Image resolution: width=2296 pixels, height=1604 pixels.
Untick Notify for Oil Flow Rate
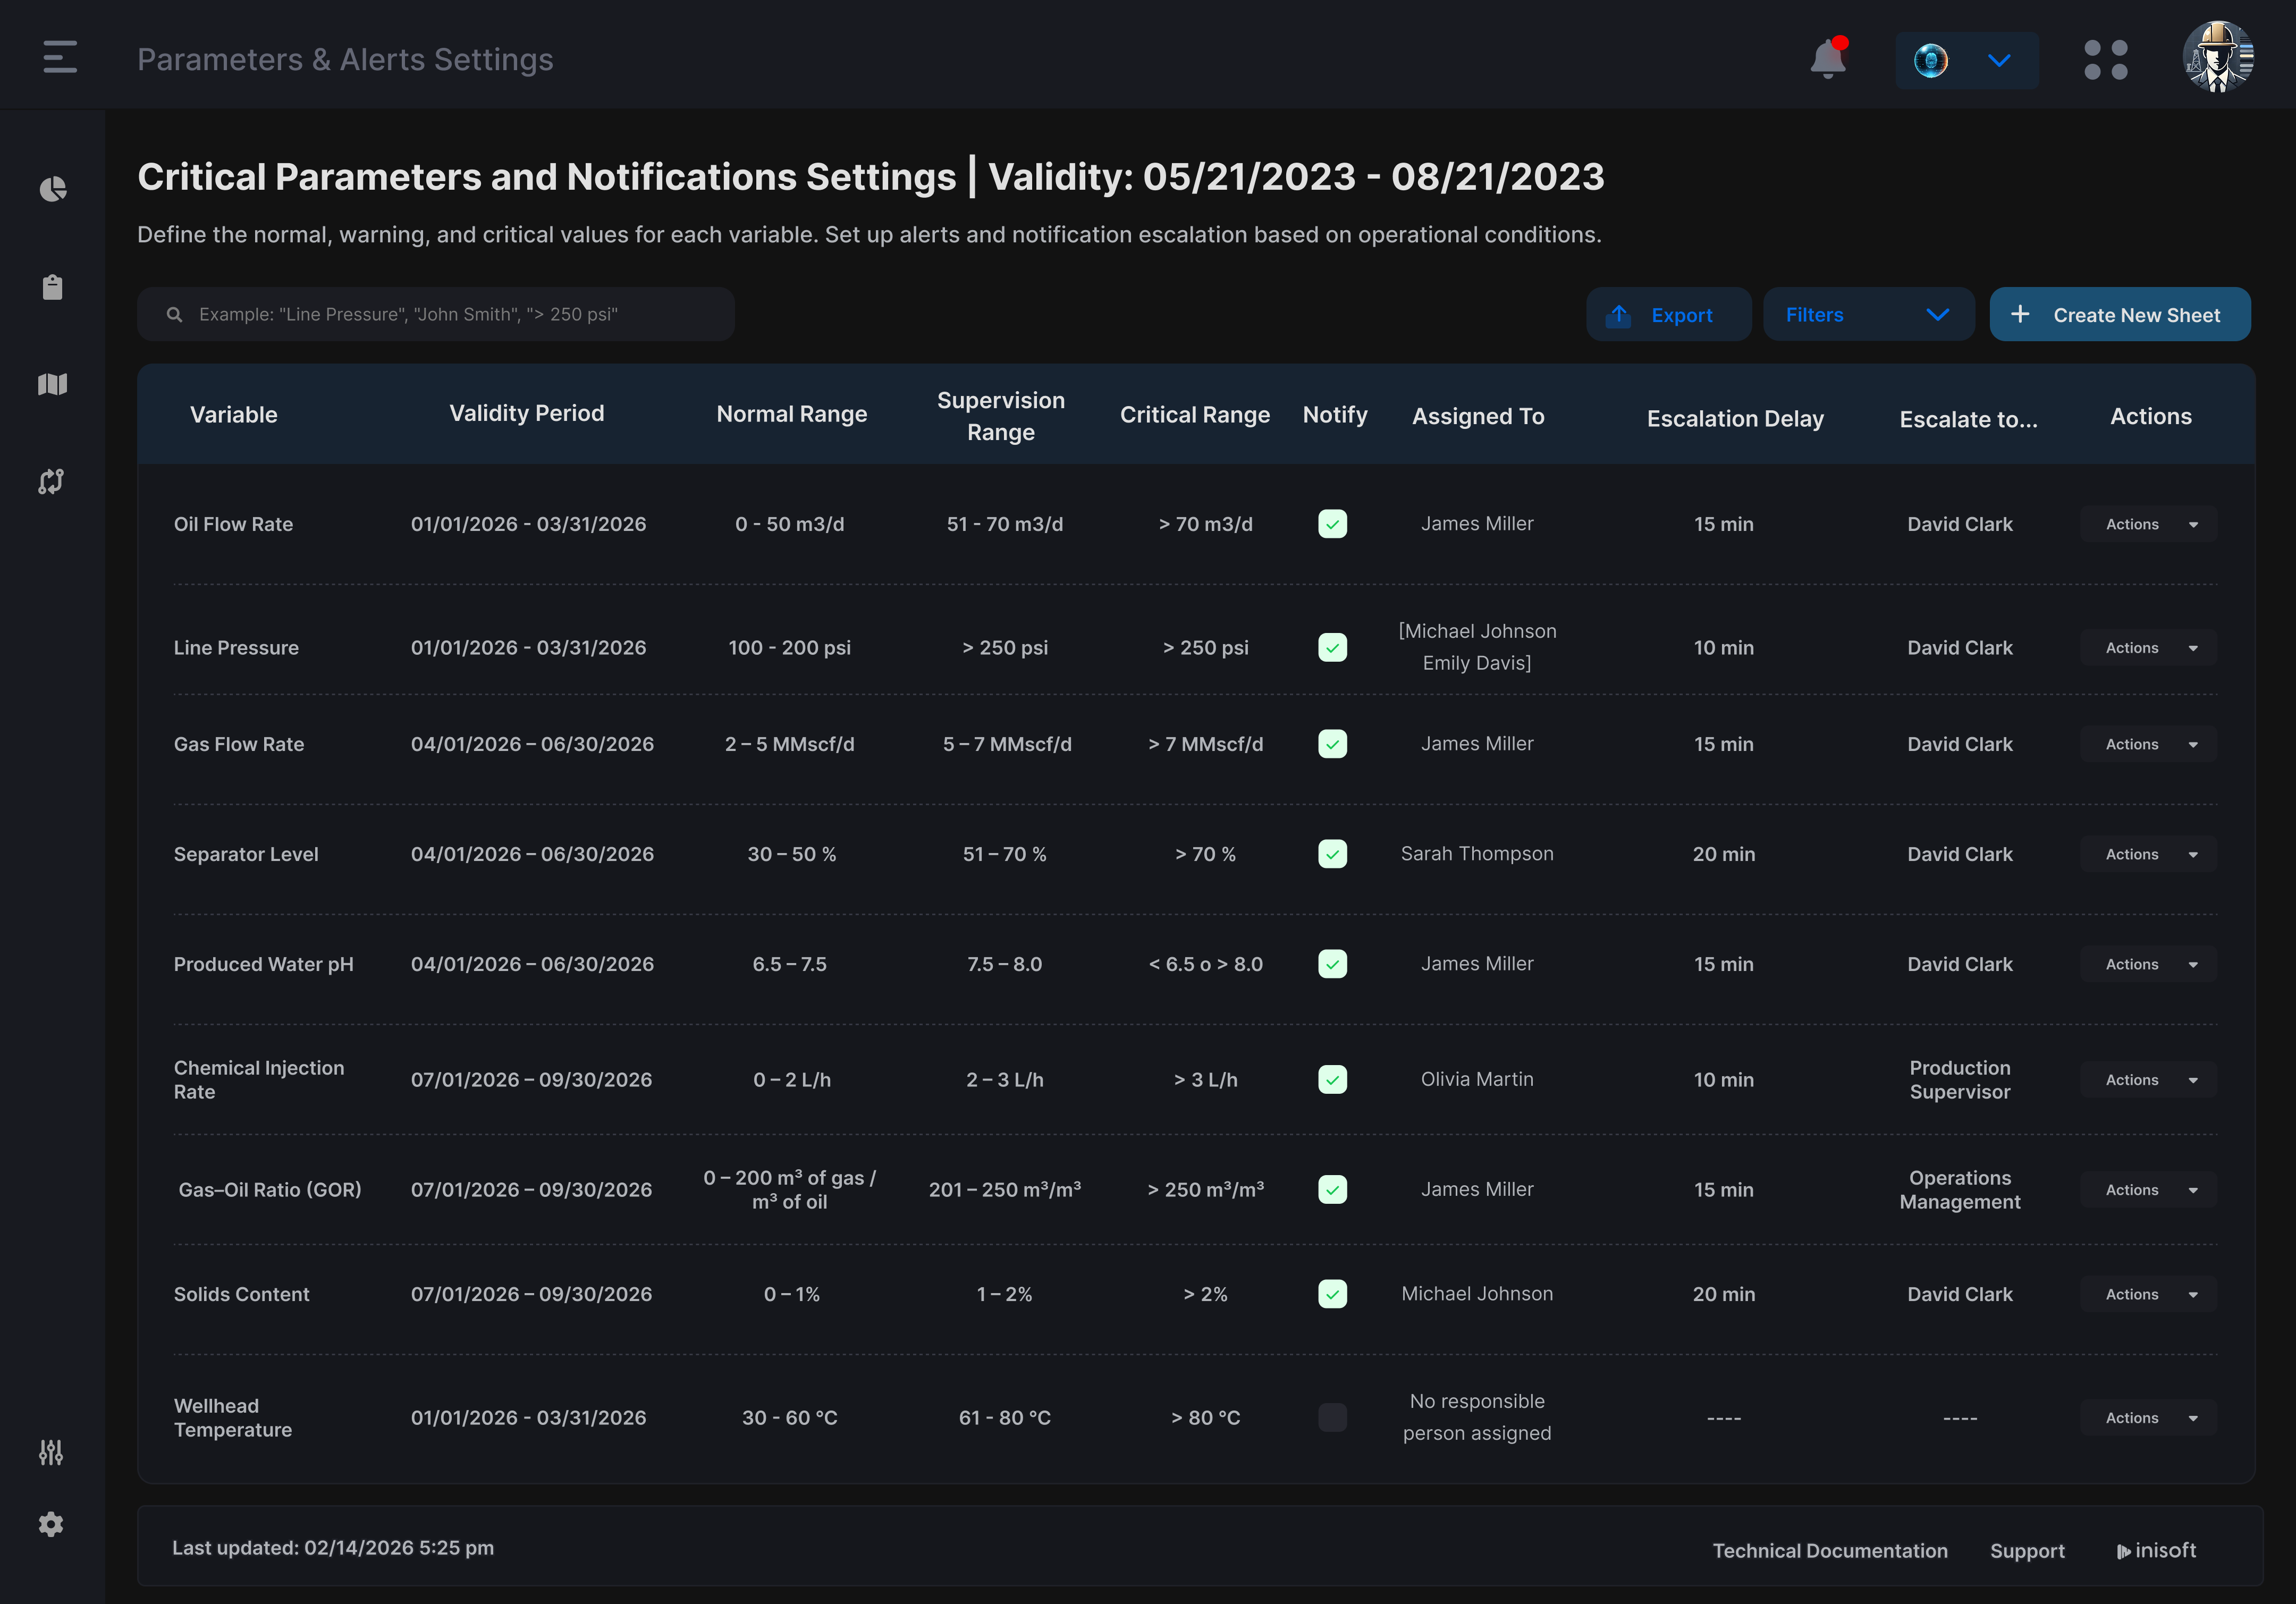click(1332, 524)
